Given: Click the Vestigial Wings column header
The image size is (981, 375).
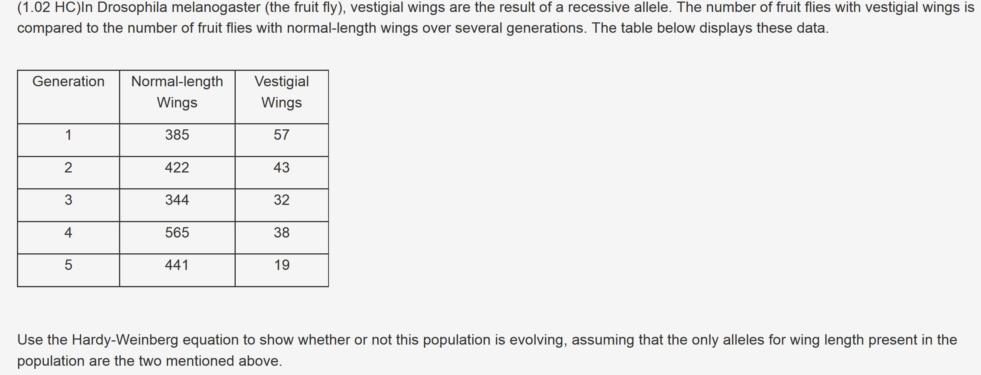Looking at the screenshot, I should (282, 92).
